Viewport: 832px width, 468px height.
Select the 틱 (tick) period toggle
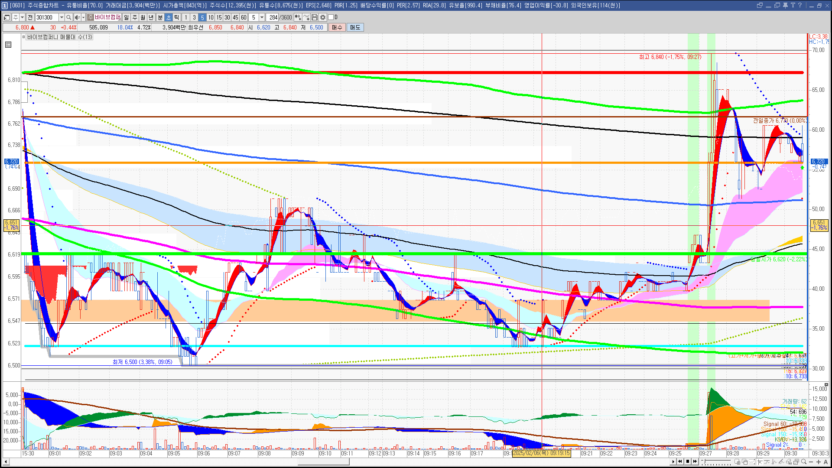(177, 17)
